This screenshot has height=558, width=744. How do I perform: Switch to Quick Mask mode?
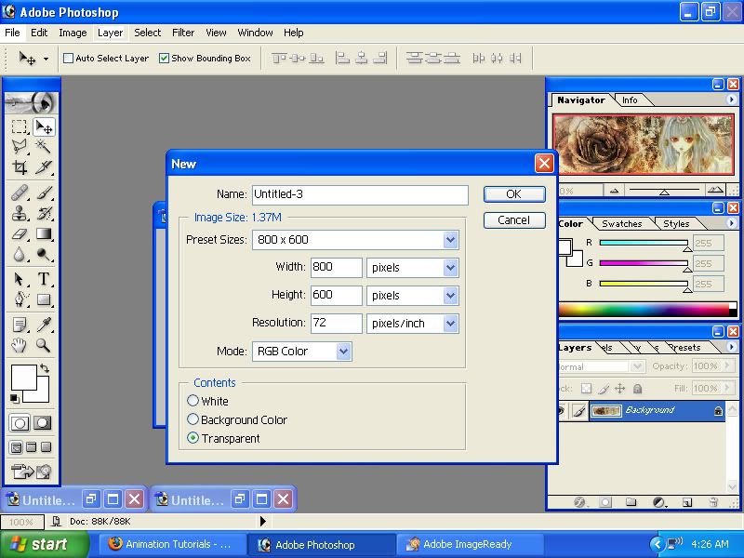pyautogui.click(x=42, y=423)
